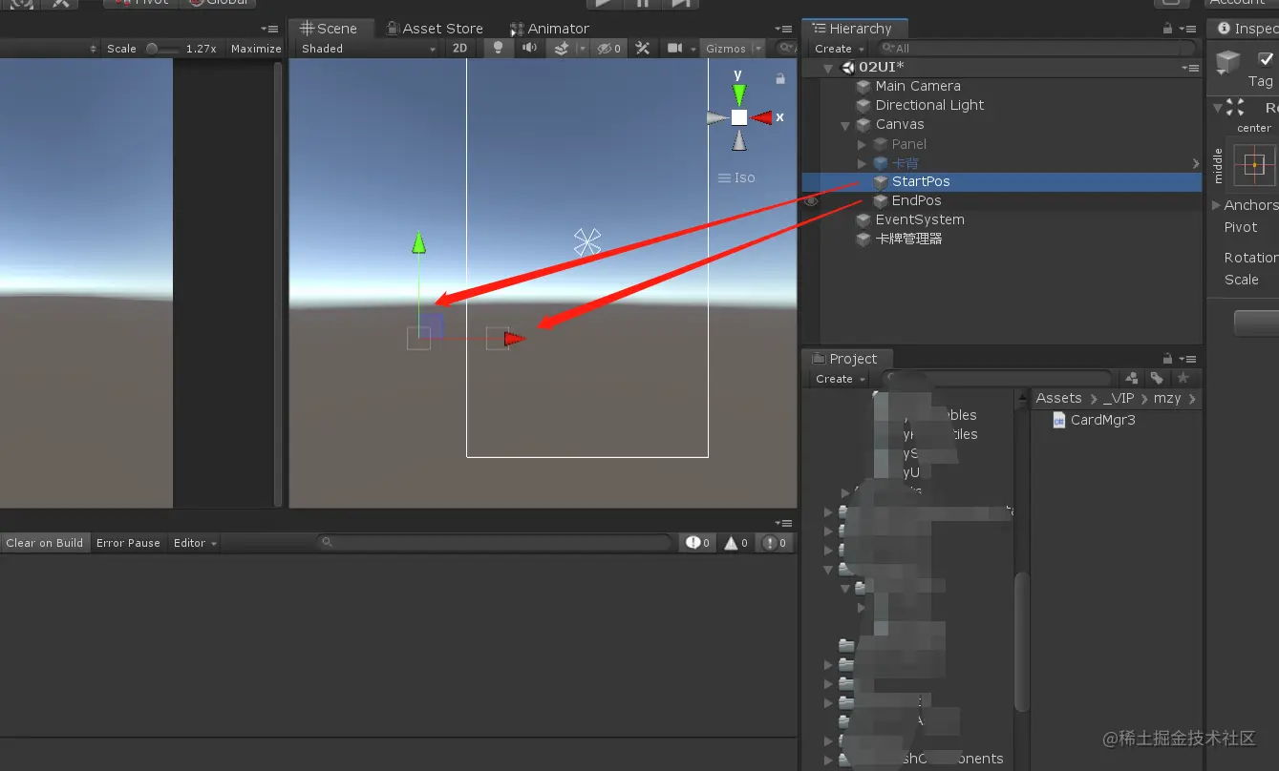Click the Console search field
This screenshot has width=1279, height=771.
point(495,543)
